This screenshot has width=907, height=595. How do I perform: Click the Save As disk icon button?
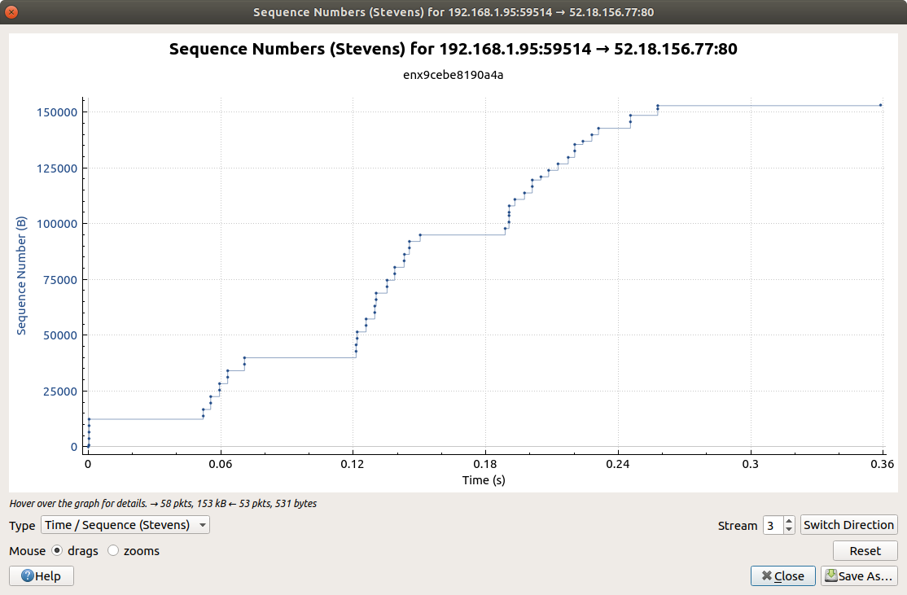tap(859, 575)
